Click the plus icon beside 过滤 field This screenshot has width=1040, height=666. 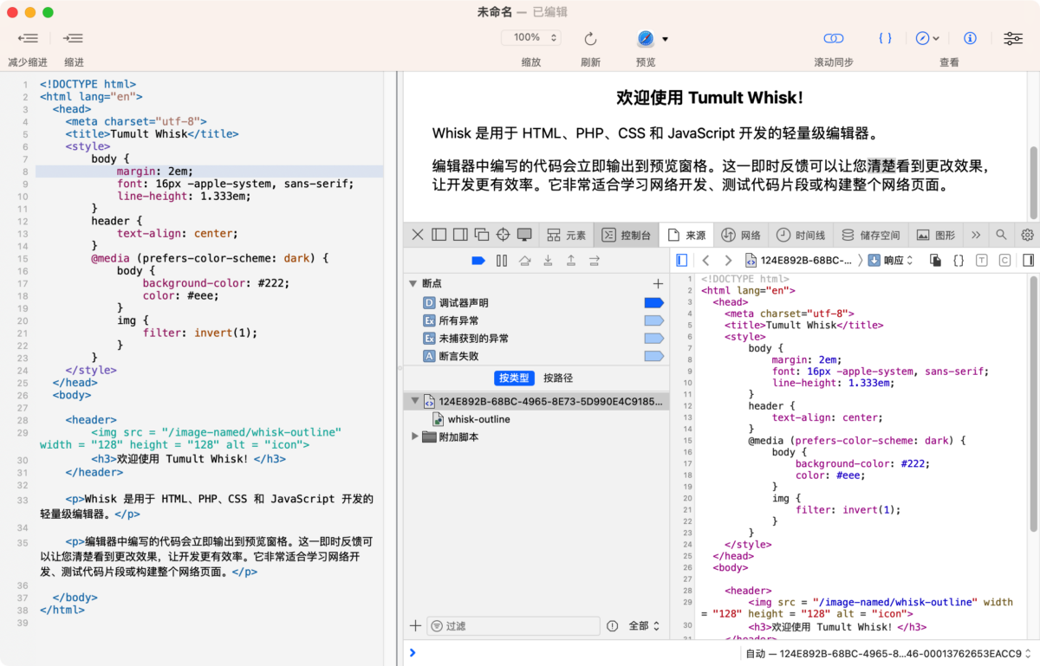415,625
